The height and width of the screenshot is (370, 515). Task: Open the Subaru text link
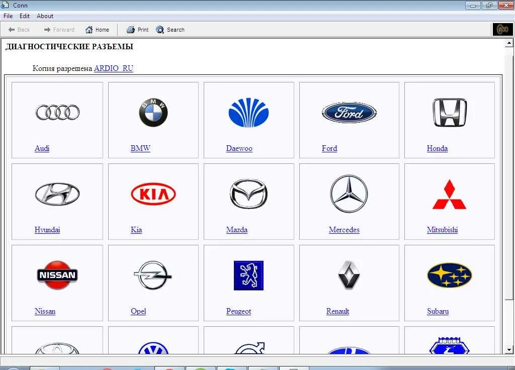(438, 311)
